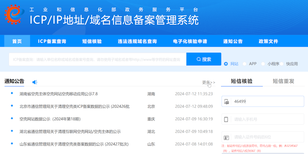Screen dimensions: 308x154
Task: Open notice 空壳网站数据公示（2024年第18期）
Action: [50, 119]
